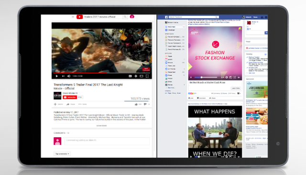
Task: Open the post audience selector dropdown
Action: [239, 93]
